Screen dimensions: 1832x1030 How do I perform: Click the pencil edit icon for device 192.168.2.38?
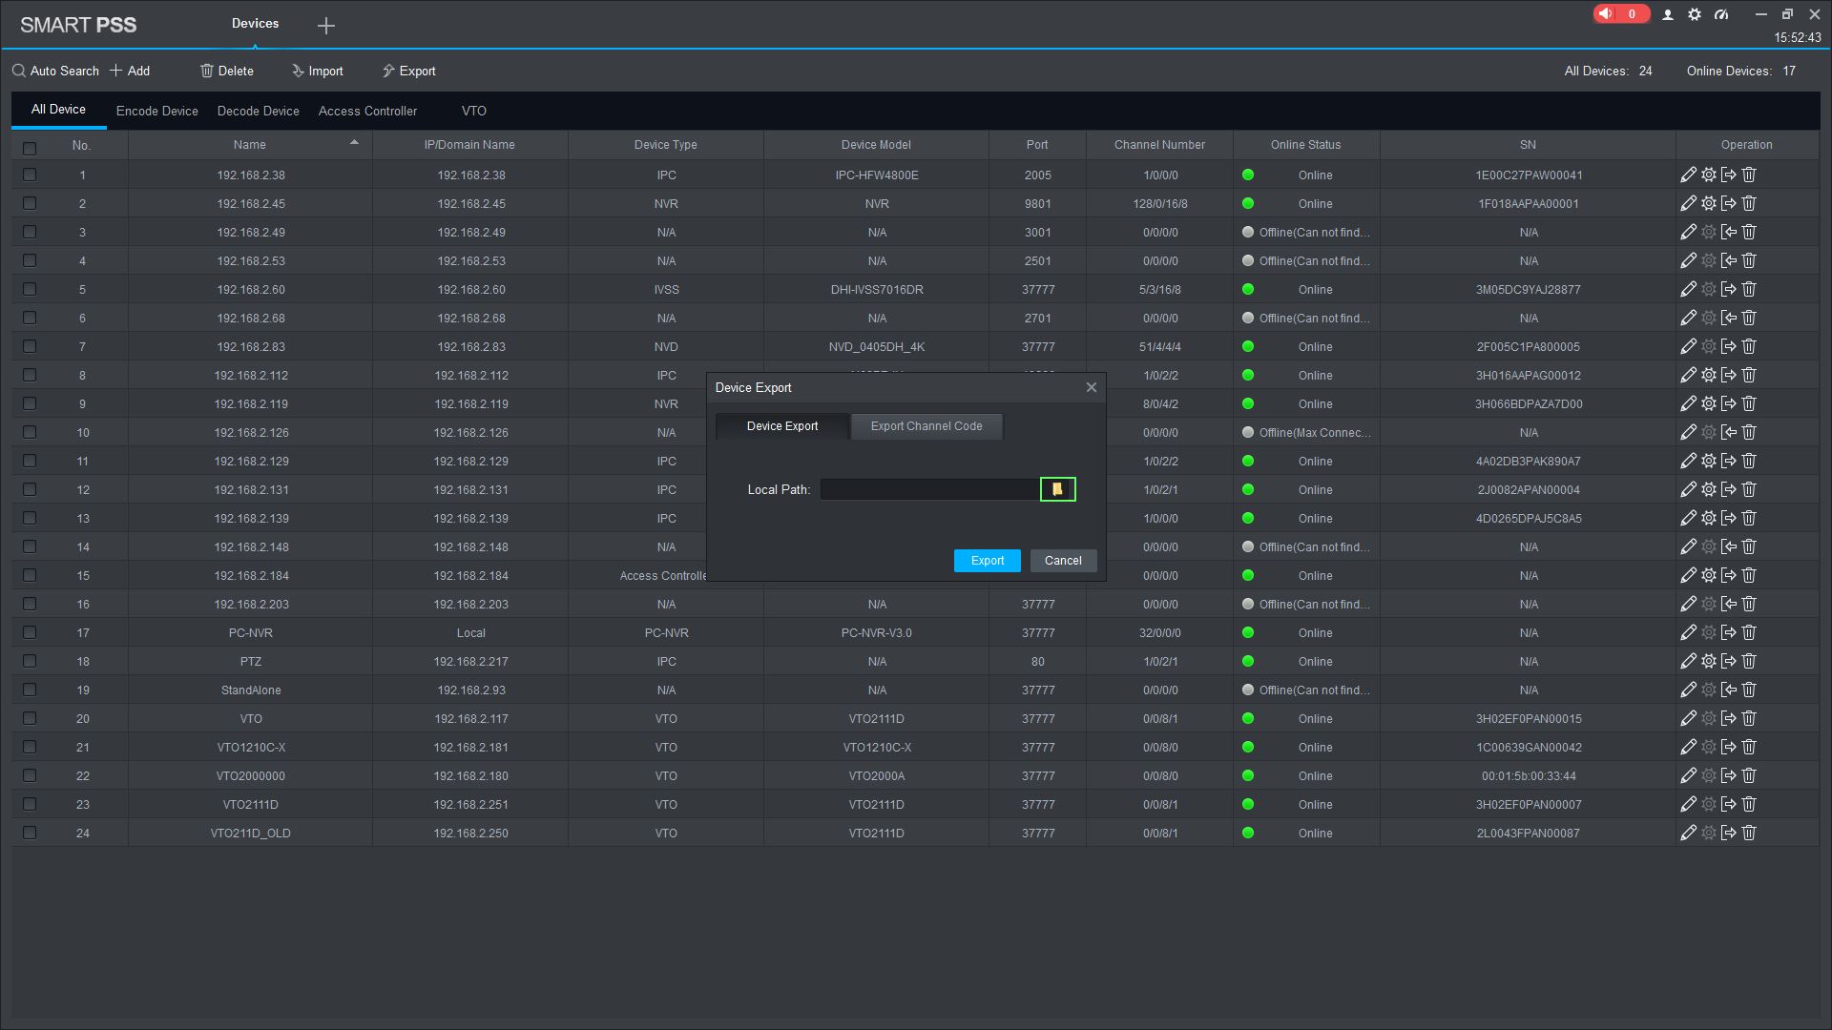[x=1688, y=175]
